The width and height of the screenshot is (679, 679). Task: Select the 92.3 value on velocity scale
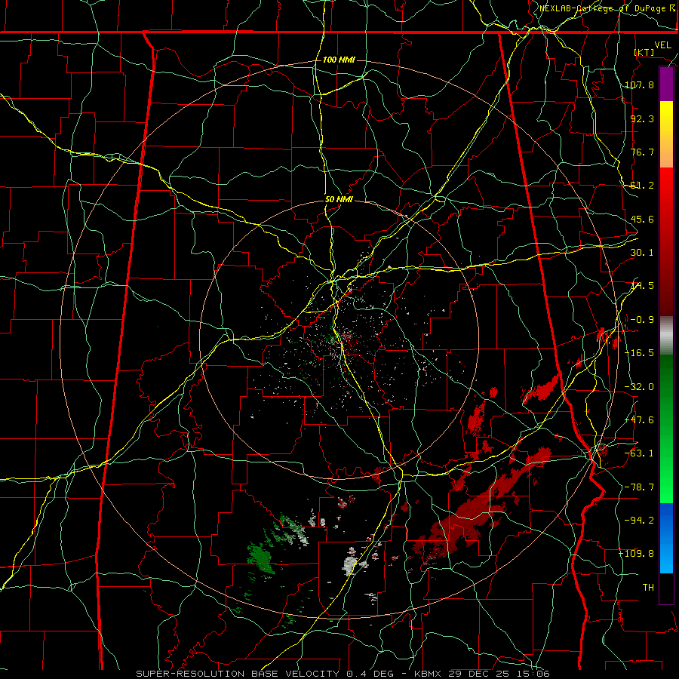point(642,118)
